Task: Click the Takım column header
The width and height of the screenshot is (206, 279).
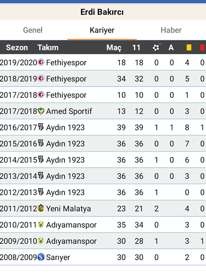Action: coord(48,48)
